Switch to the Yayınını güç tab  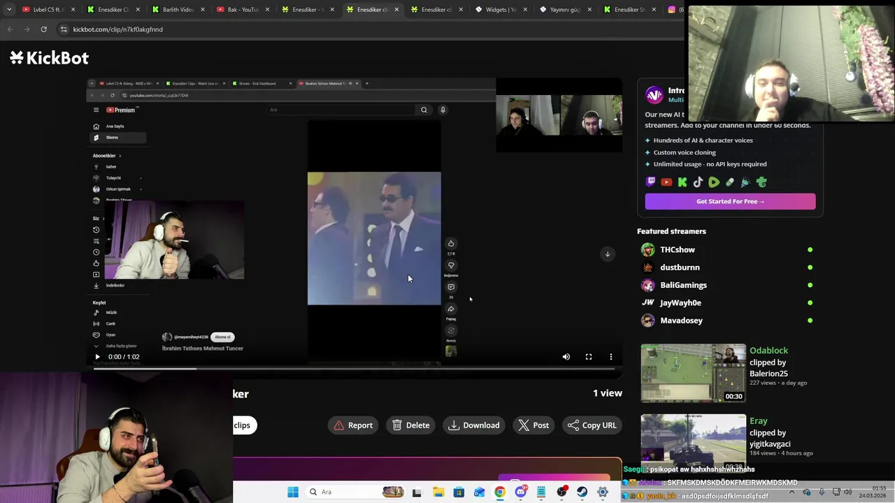(565, 10)
